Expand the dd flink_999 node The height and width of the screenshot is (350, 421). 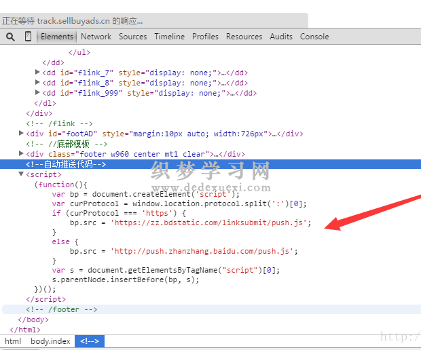pos(37,92)
